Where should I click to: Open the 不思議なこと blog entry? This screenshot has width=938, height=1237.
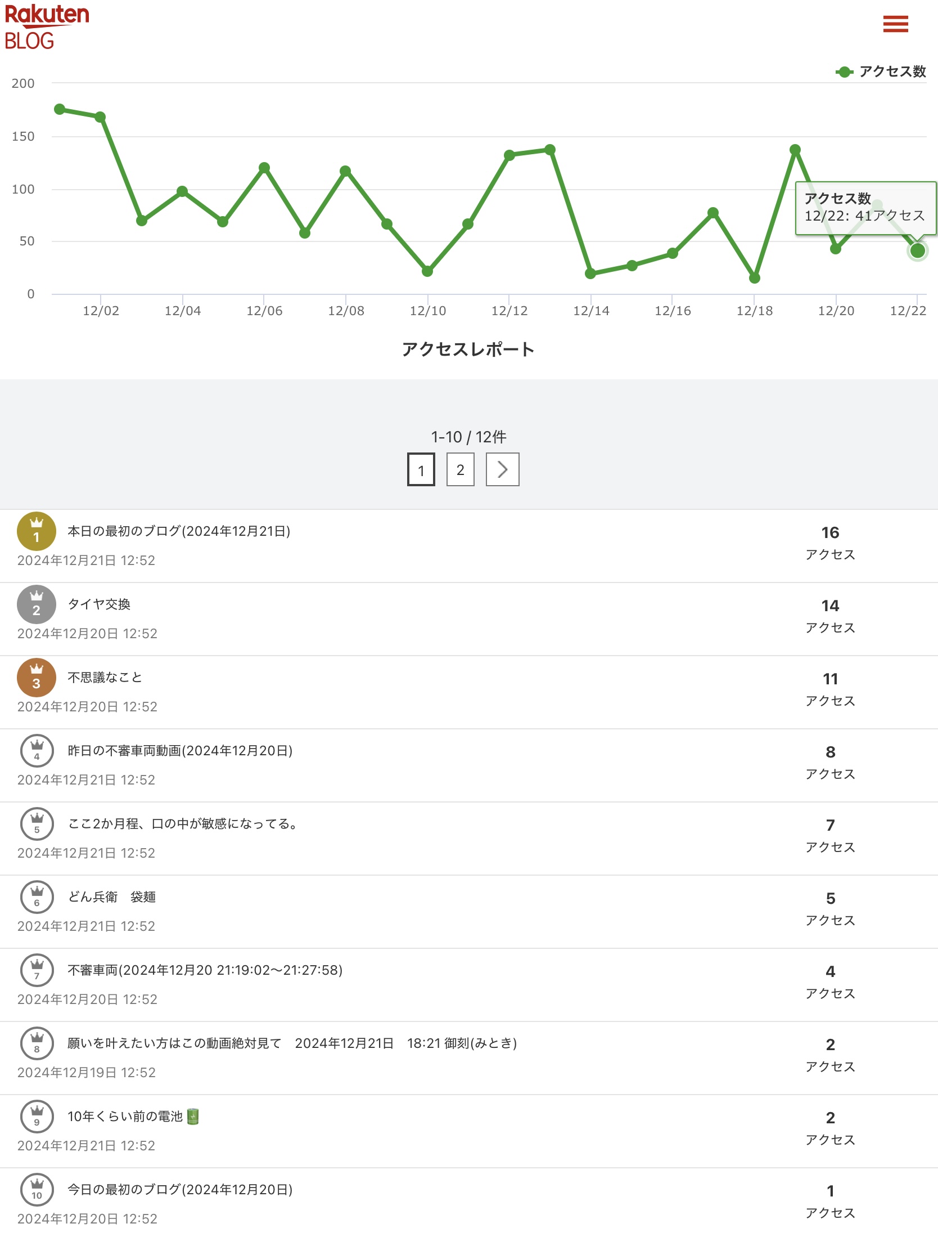coord(105,678)
